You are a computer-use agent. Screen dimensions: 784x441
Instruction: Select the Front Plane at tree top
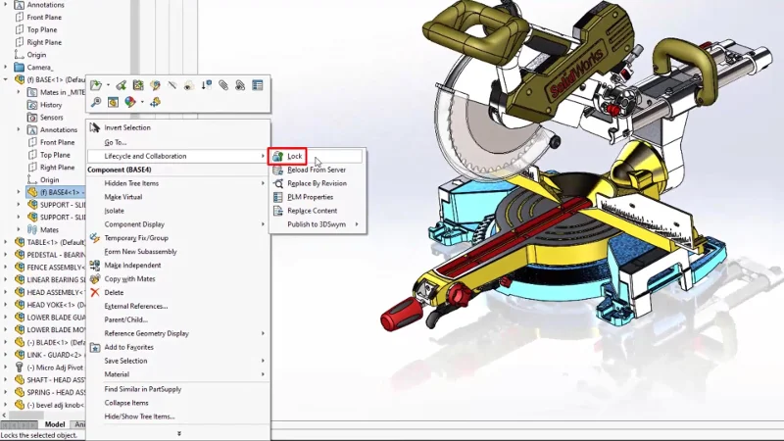(44, 18)
